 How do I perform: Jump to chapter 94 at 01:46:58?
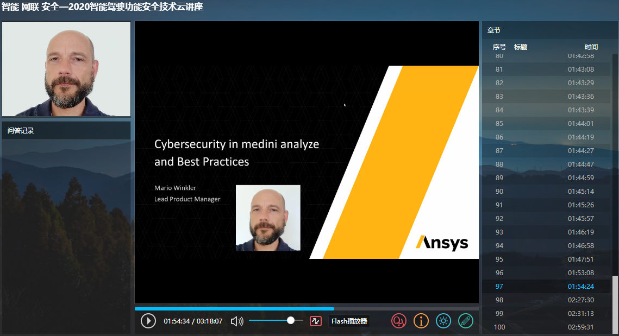[547, 246]
